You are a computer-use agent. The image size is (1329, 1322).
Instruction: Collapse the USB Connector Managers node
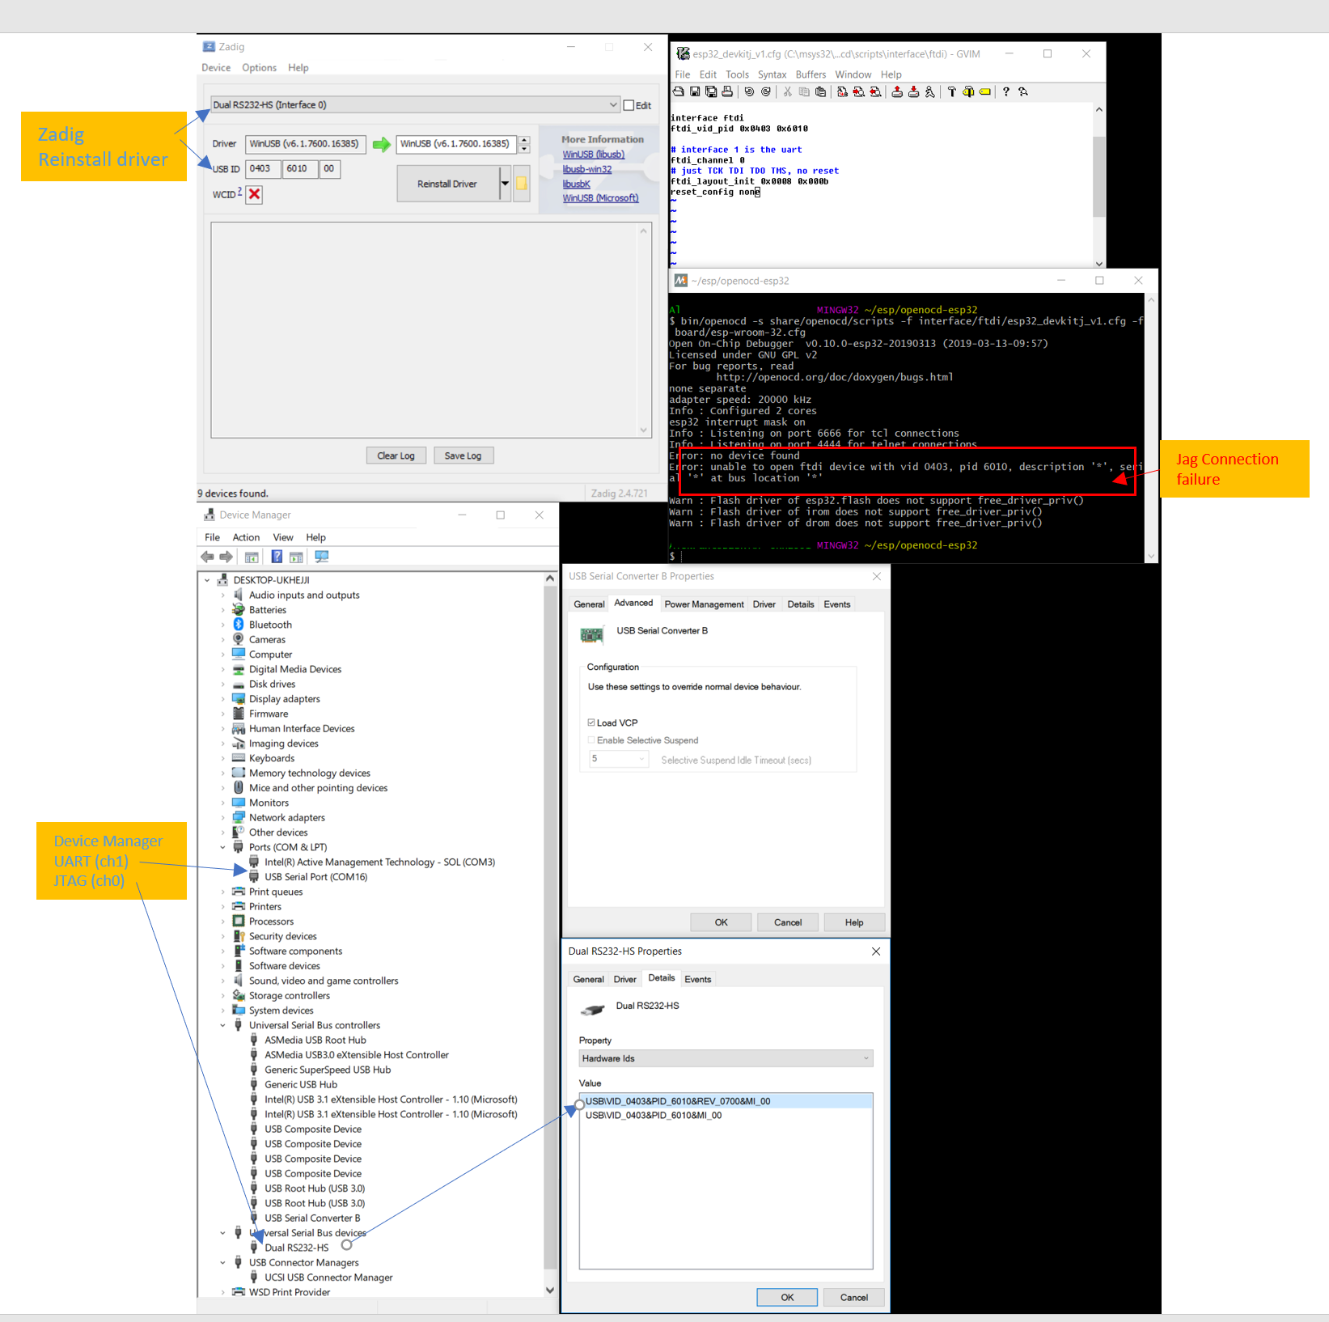(223, 1262)
